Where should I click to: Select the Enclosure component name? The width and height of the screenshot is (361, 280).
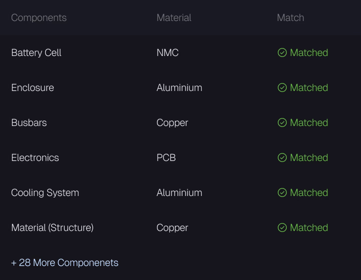point(33,87)
